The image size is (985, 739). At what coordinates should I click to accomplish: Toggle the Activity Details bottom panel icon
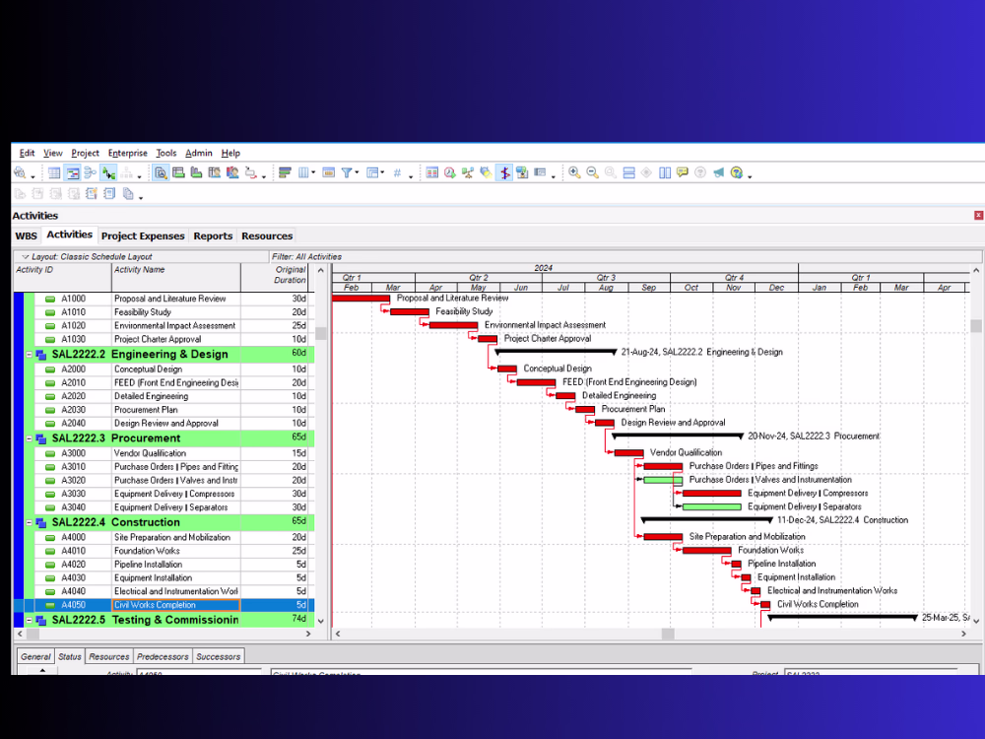161,172
